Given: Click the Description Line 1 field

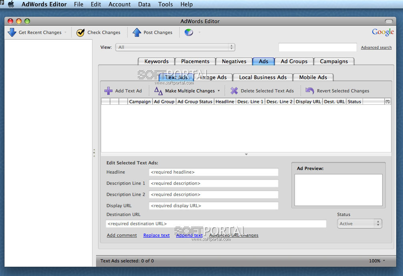Looking at the screenshot, I should coord(214,183).
